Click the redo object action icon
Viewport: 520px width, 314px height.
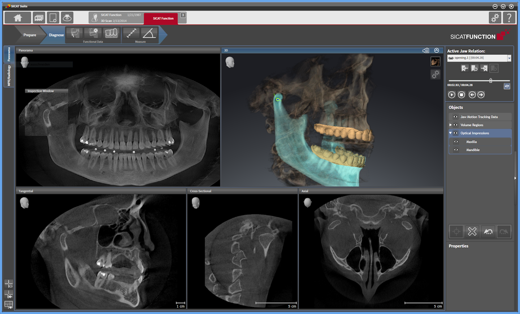click(x=504, y=231)
